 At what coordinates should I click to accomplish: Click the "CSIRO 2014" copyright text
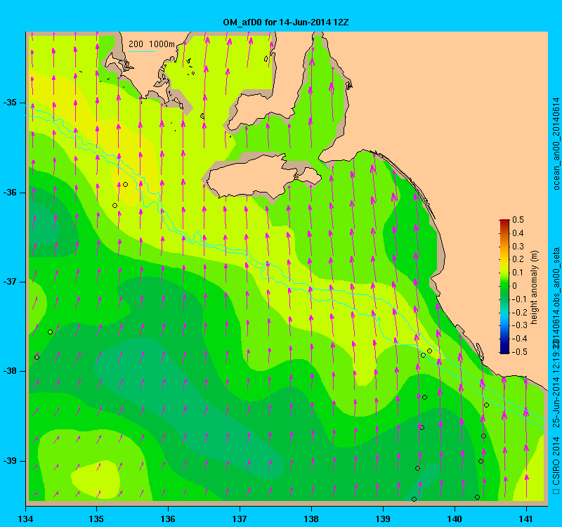tap(556, 460)
